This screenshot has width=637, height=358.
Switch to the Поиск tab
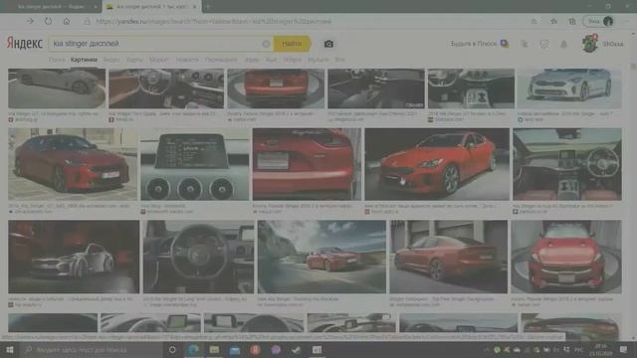[x=57, y=60]
